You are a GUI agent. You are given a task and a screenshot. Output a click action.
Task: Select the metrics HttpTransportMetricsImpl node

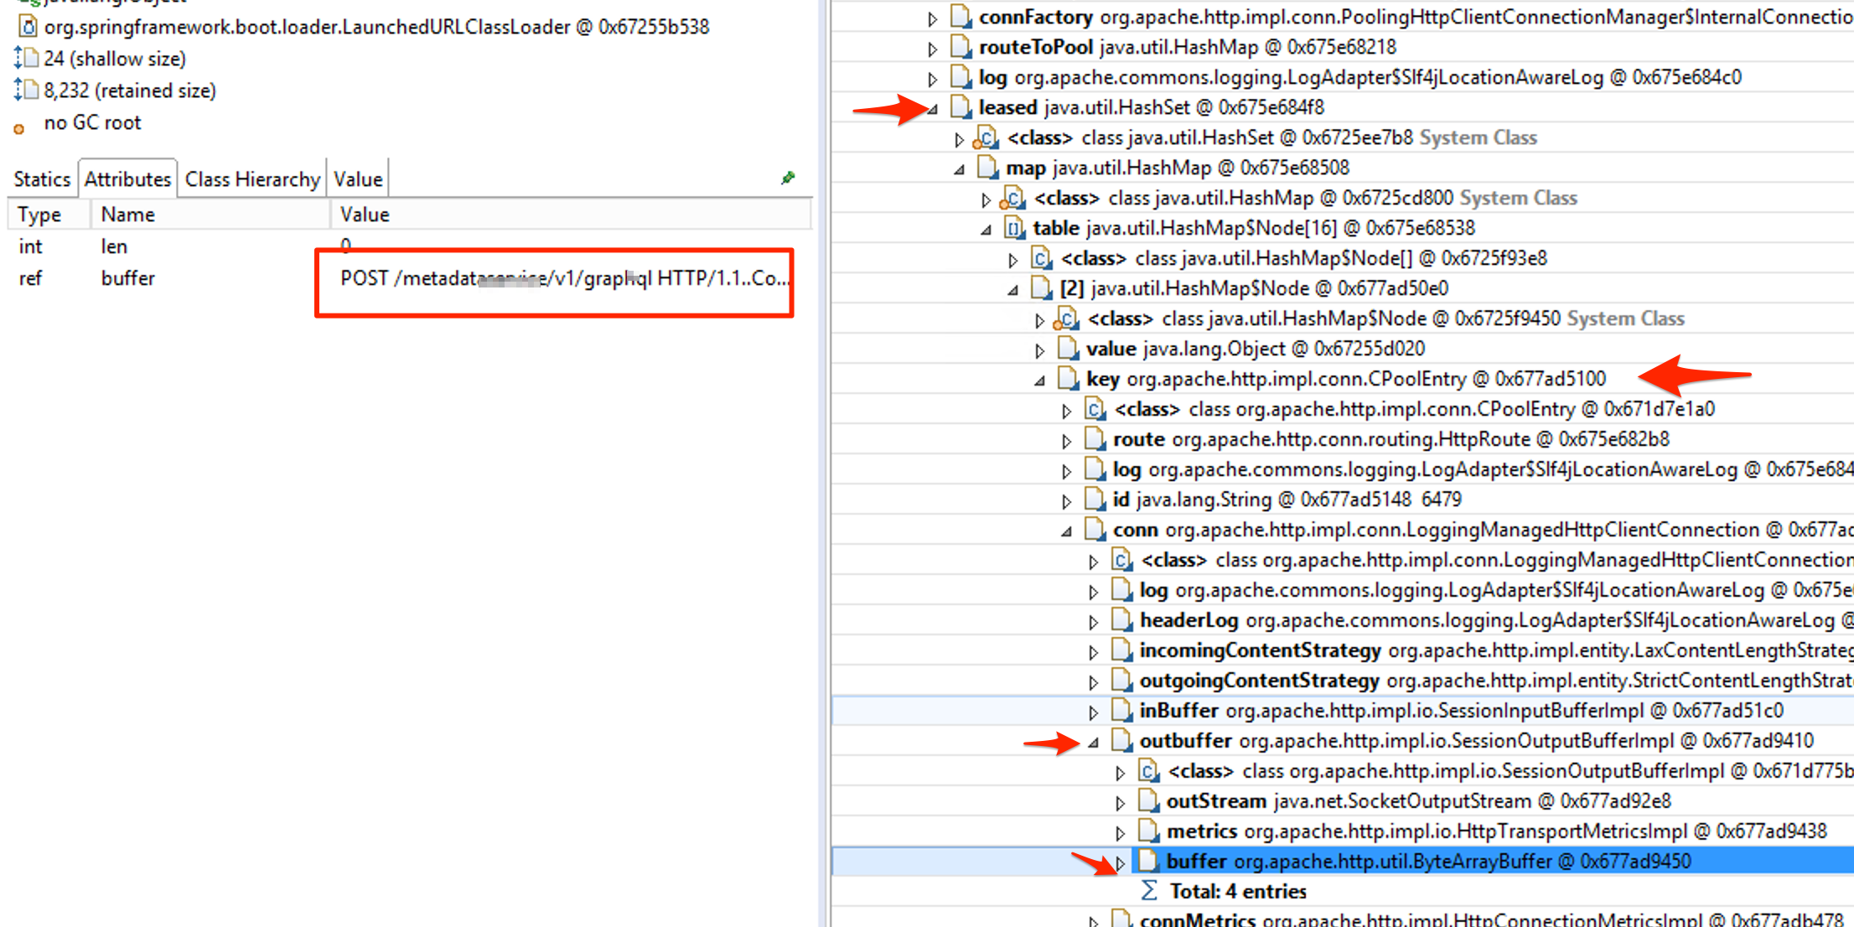click(x=1205, y=831)
